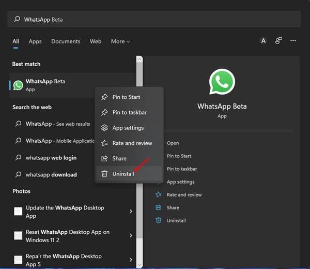
Task: Open 'WhatsApp - See web results' suggestion
Action: pyautogui.click(x=58, y=124)
